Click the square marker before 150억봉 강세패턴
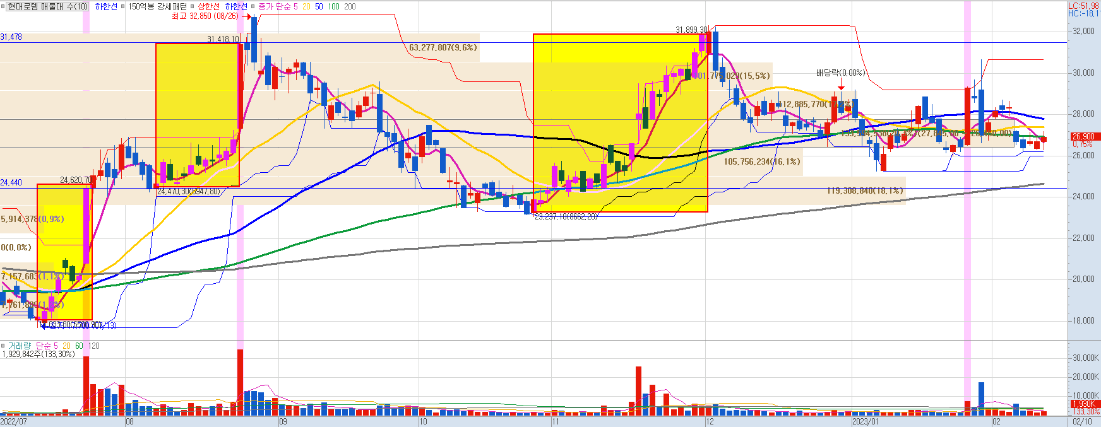 click(x=122, y=6)
